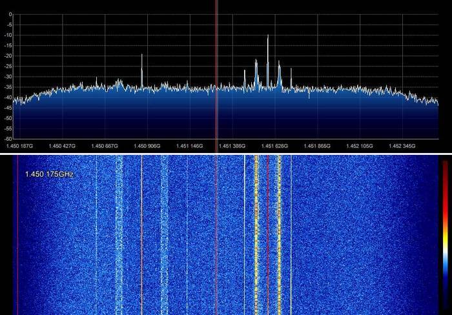Click the 1.450 175GHz waterfall overlay text
This screenshot has height=315, width=452.
point(49,174)
